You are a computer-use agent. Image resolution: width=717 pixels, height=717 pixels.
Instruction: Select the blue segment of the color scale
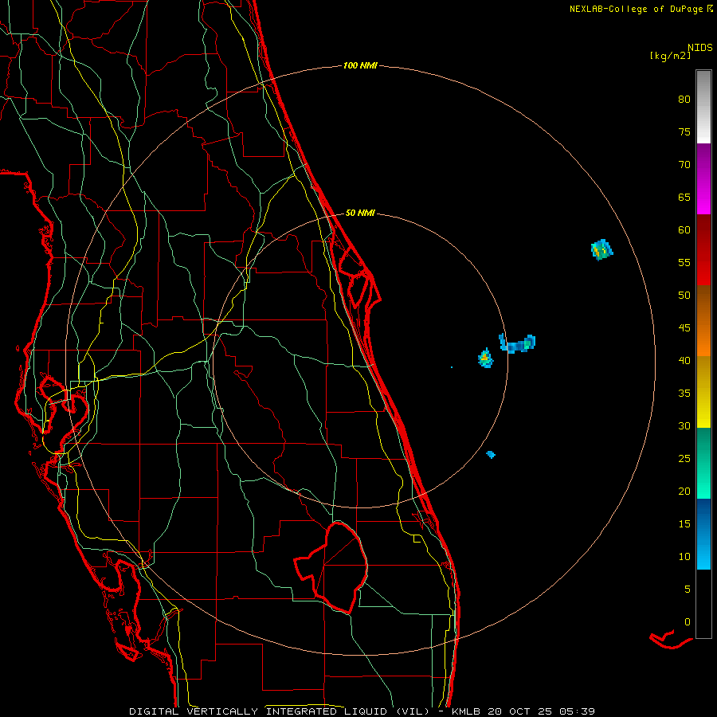(x=703, y=534)
